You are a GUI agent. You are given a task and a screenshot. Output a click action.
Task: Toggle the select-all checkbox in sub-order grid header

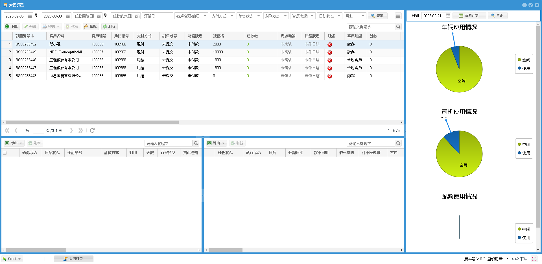point(5,153)
